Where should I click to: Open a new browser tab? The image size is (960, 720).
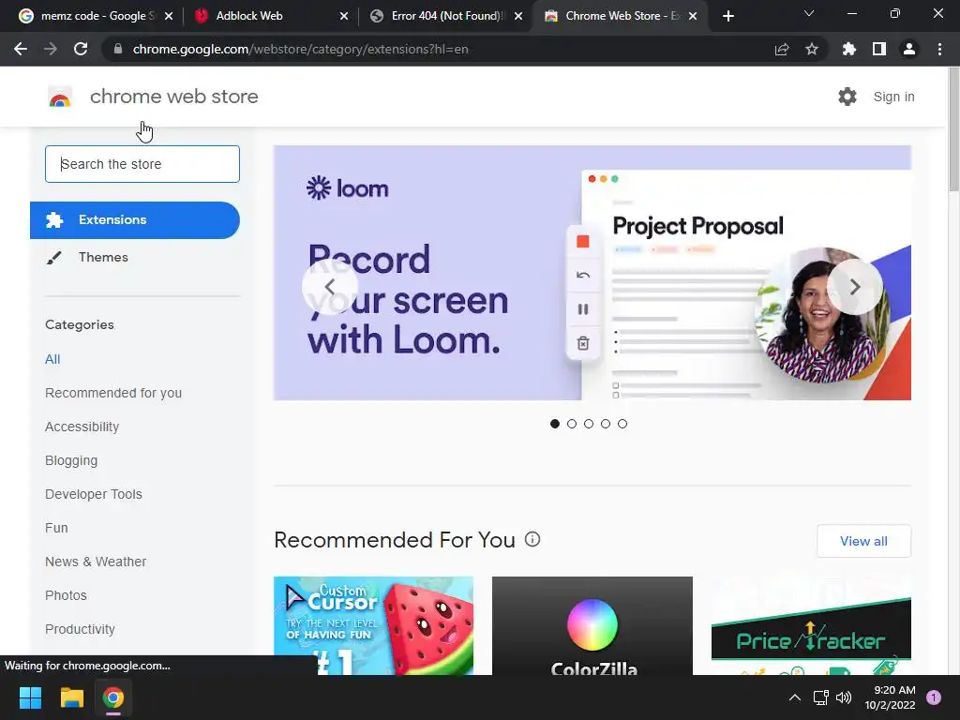coord(727,16)
